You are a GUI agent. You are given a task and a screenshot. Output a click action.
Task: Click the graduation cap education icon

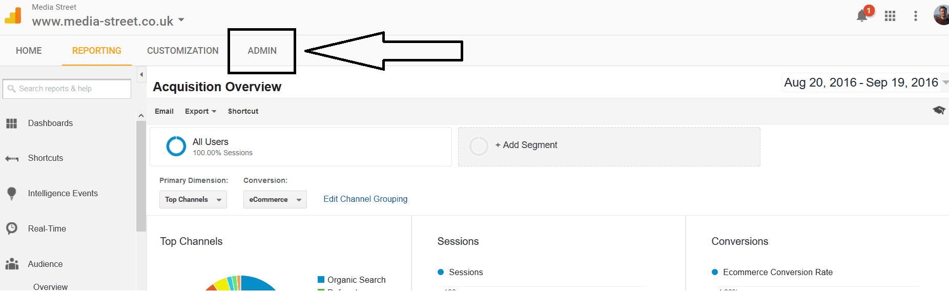click(x=939, y=110)
